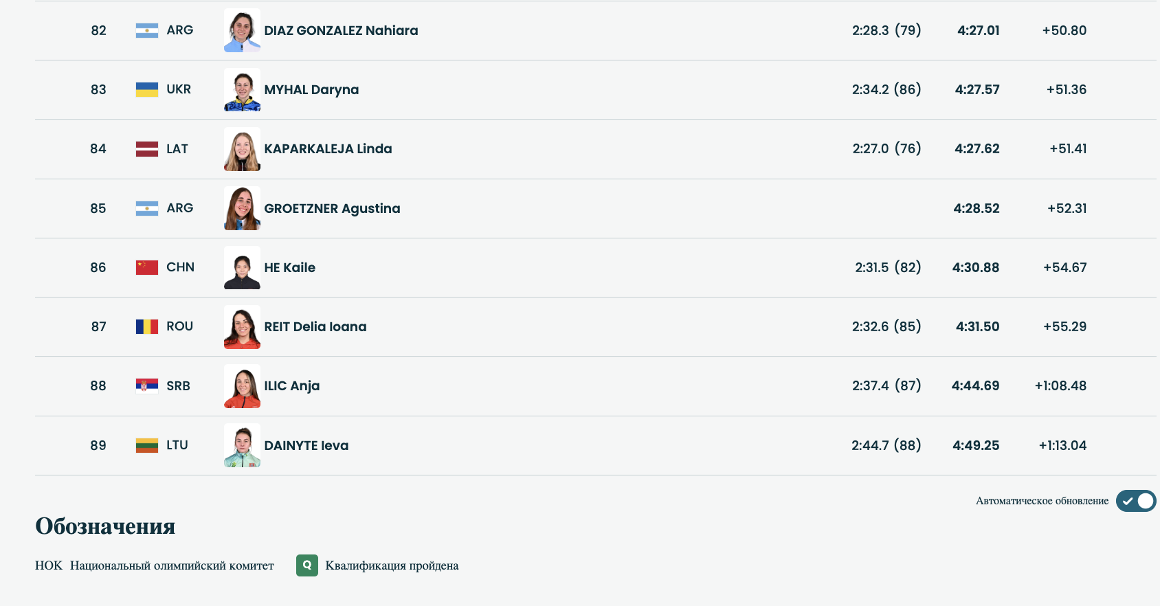Click KAPARKALEJA Linda's name
This screenshot has height=606, width=1160.
point(328,149)
